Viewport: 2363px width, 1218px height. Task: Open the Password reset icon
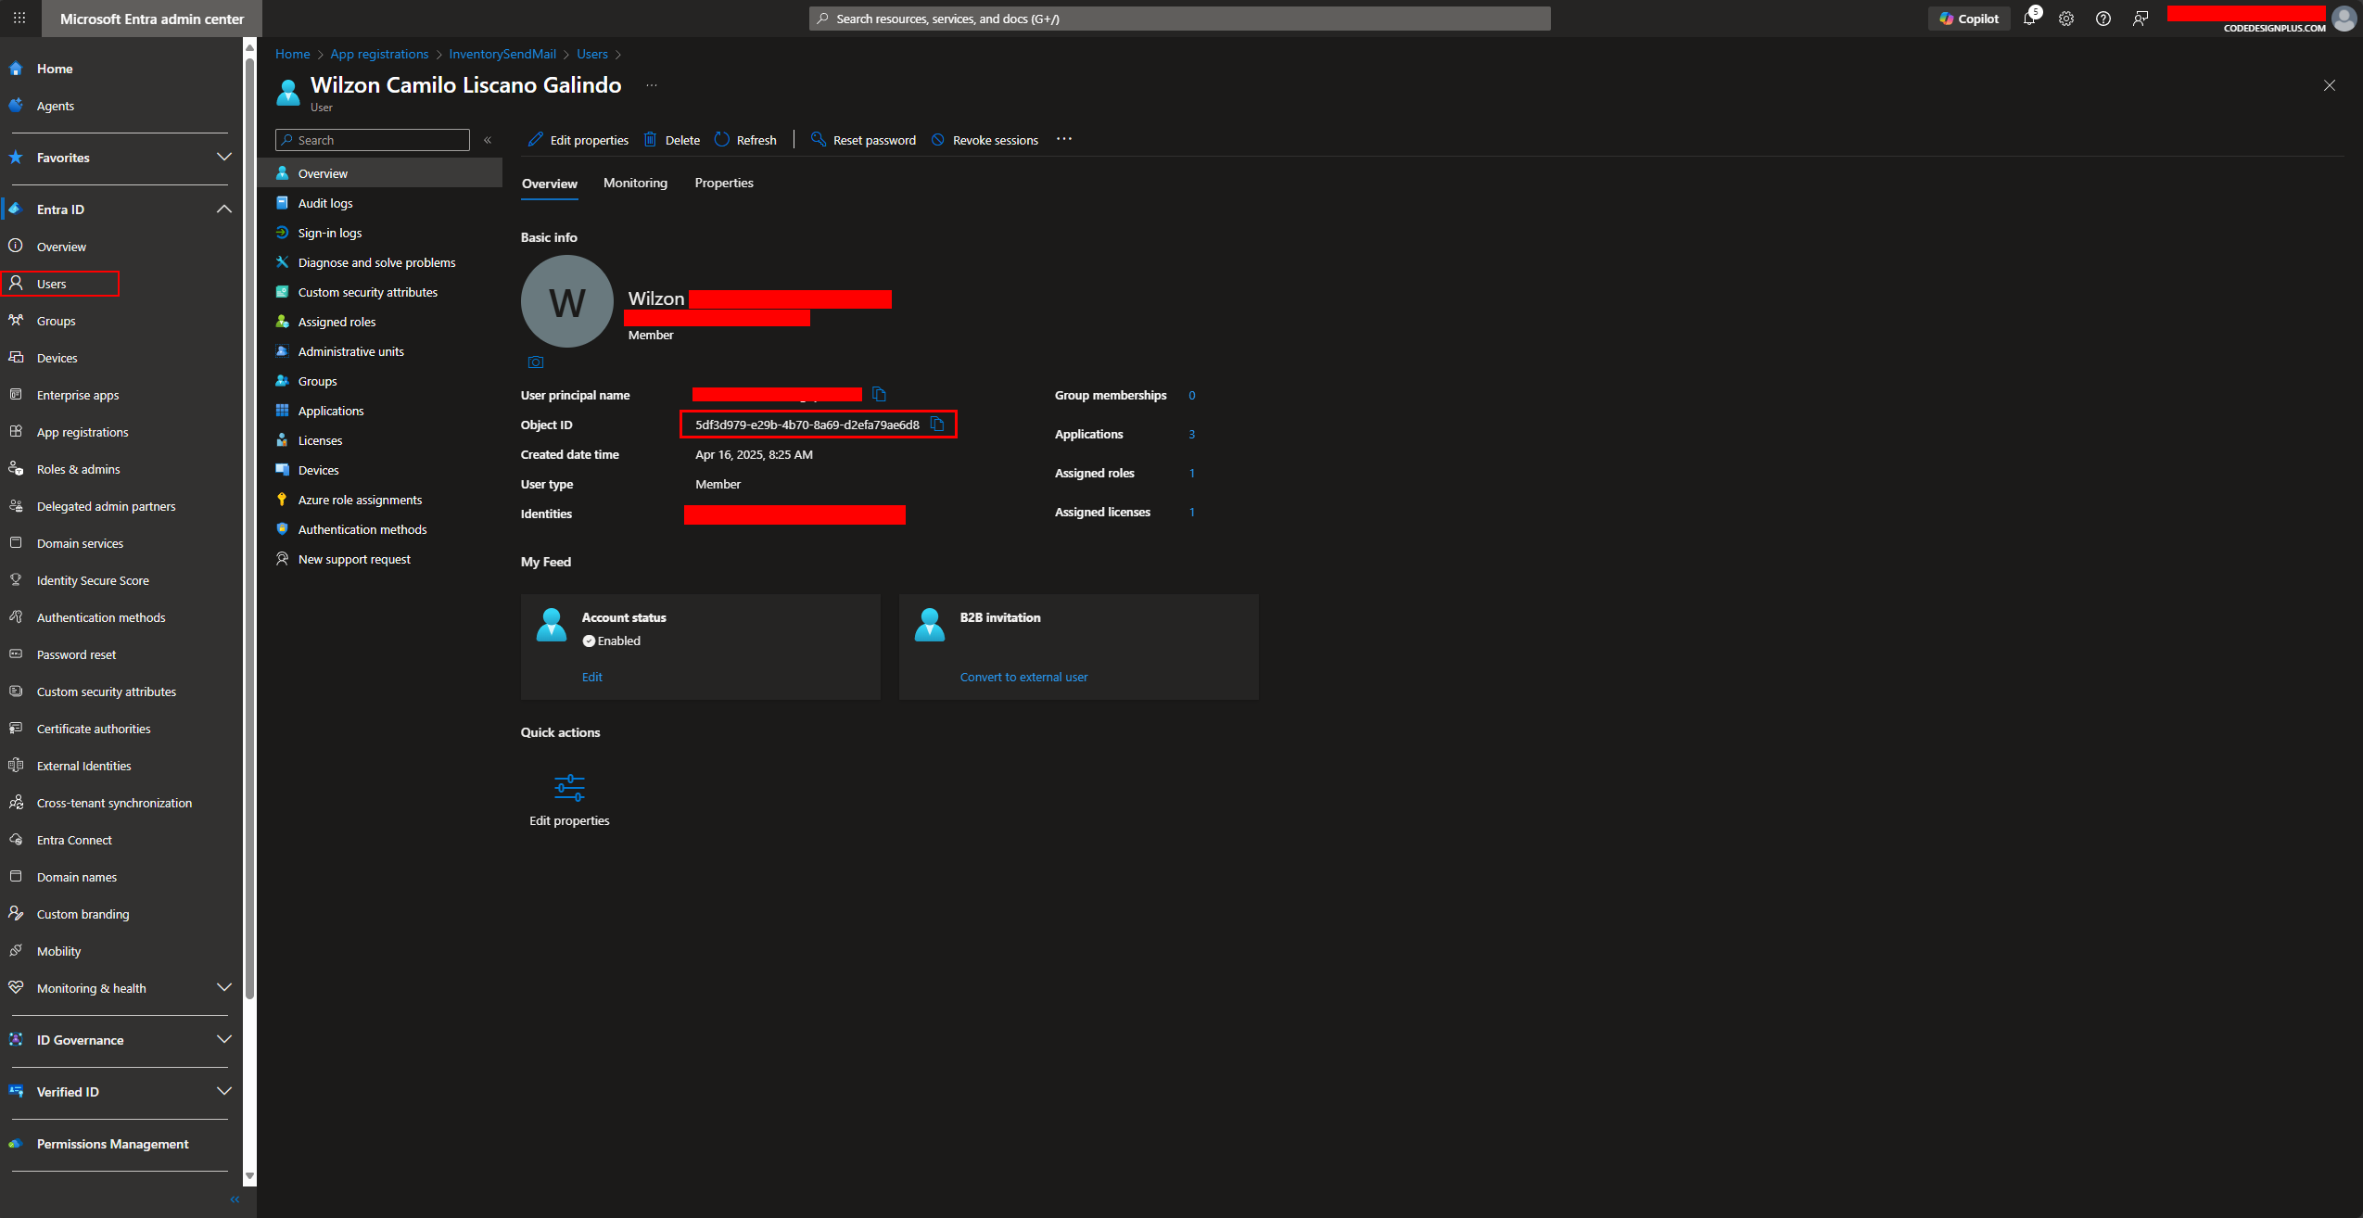pos(16,654)
